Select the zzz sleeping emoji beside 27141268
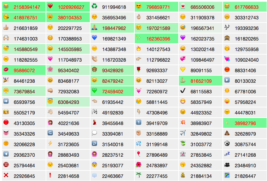Image resolution: width=267 pixels, height=181 pixels. click(x=227, y=154)
